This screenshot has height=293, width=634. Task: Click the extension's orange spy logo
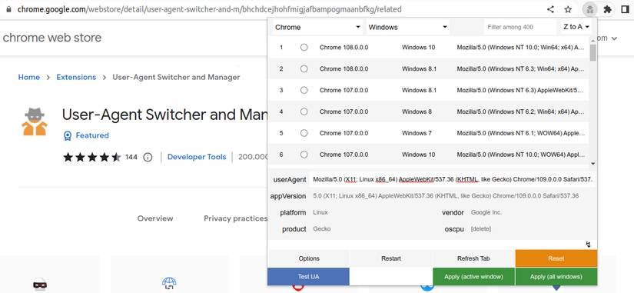(35, 122)
